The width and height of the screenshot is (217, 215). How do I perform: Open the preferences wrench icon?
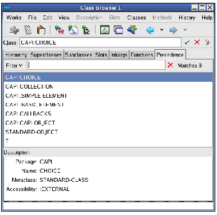(x=132, y=30)
